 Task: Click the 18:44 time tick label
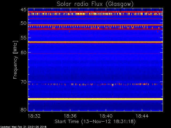[x=142, y=116]
